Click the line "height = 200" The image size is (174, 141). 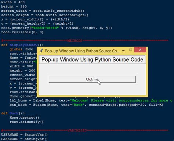pos(22,71)
